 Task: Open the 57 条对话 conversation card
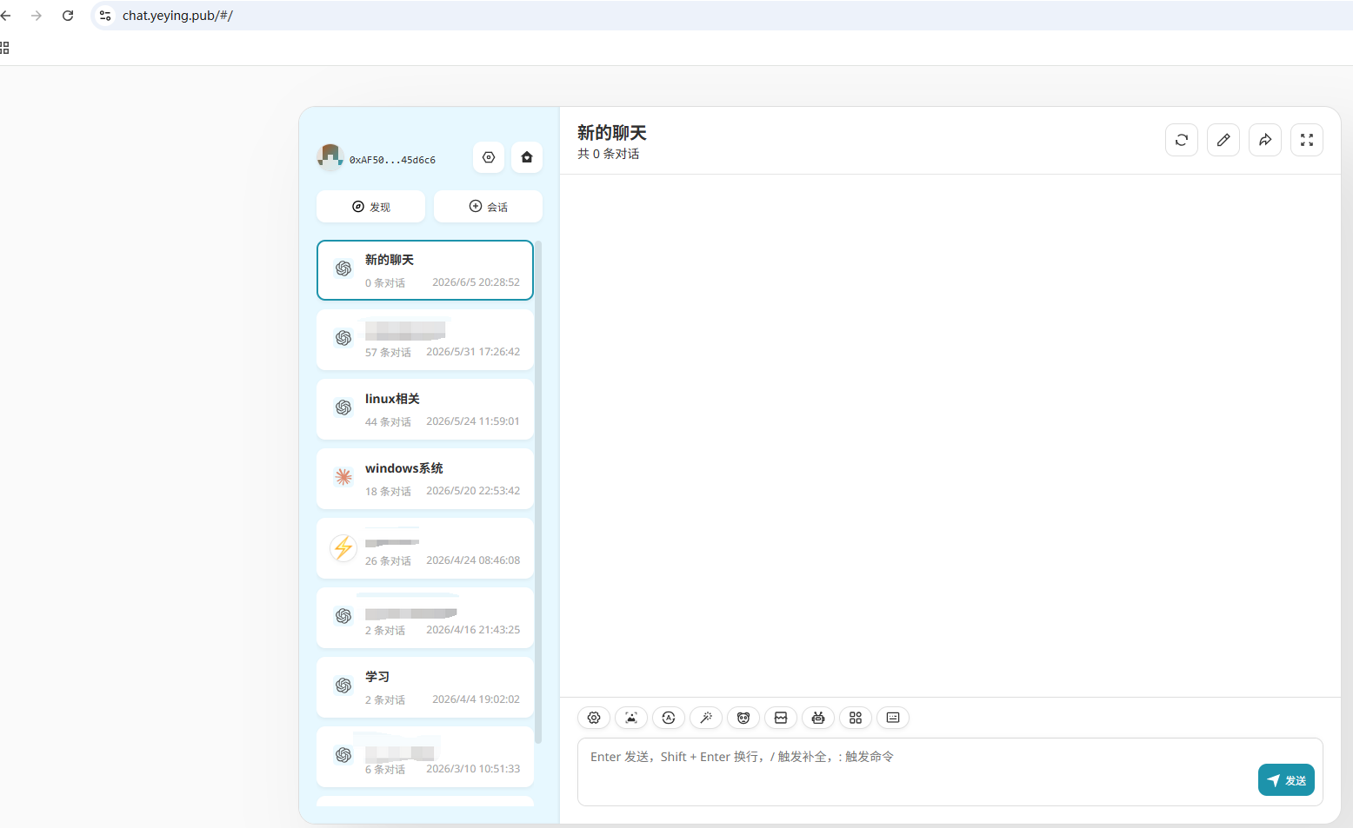tap(425, 340)
